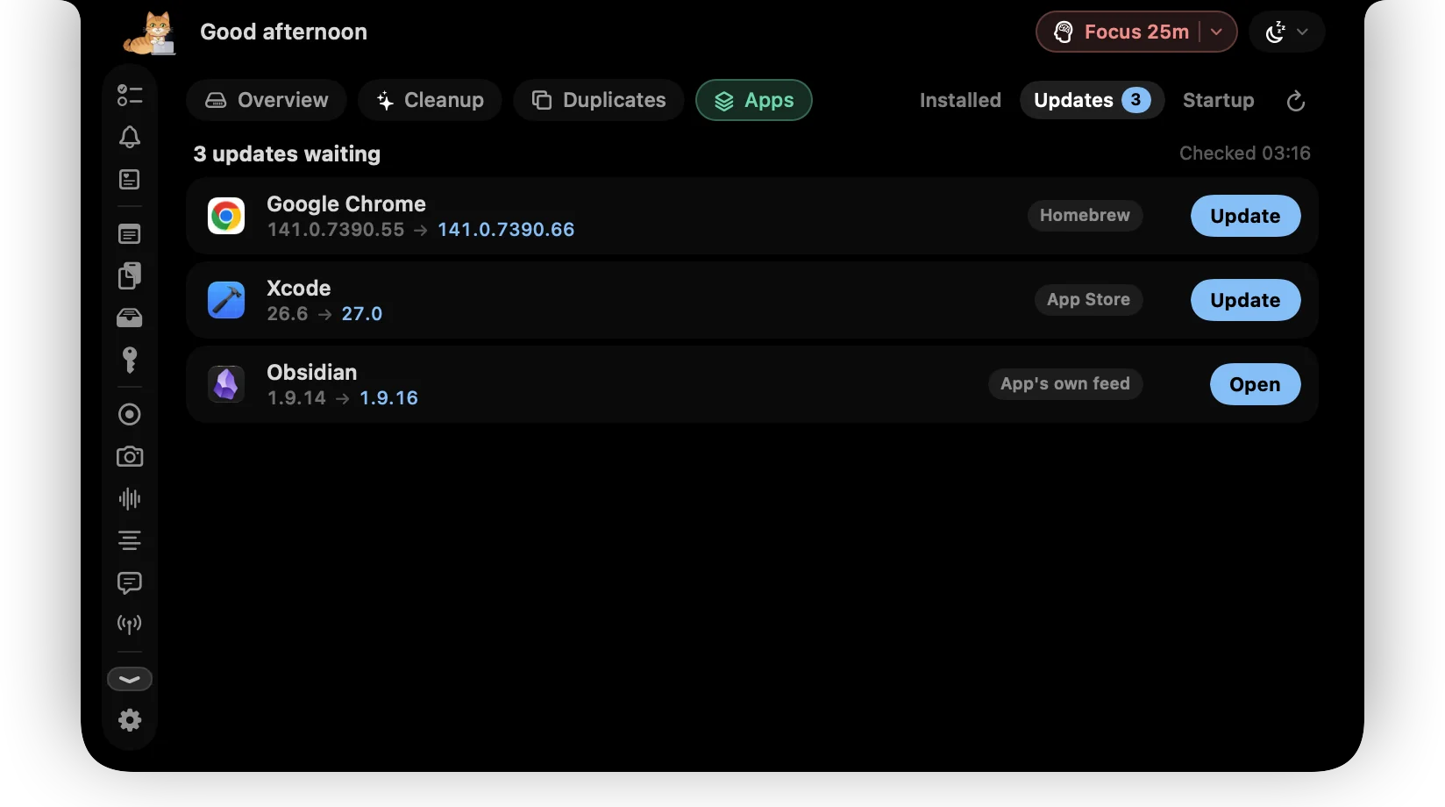Refresh the app updates check
This screenshot has height=807, width=1445.
coord(1296,101)
